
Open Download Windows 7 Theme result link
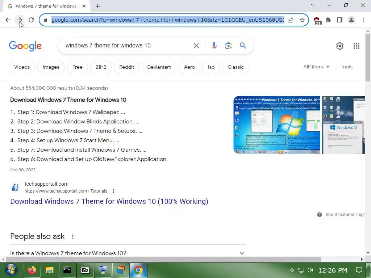pos(109,201)
